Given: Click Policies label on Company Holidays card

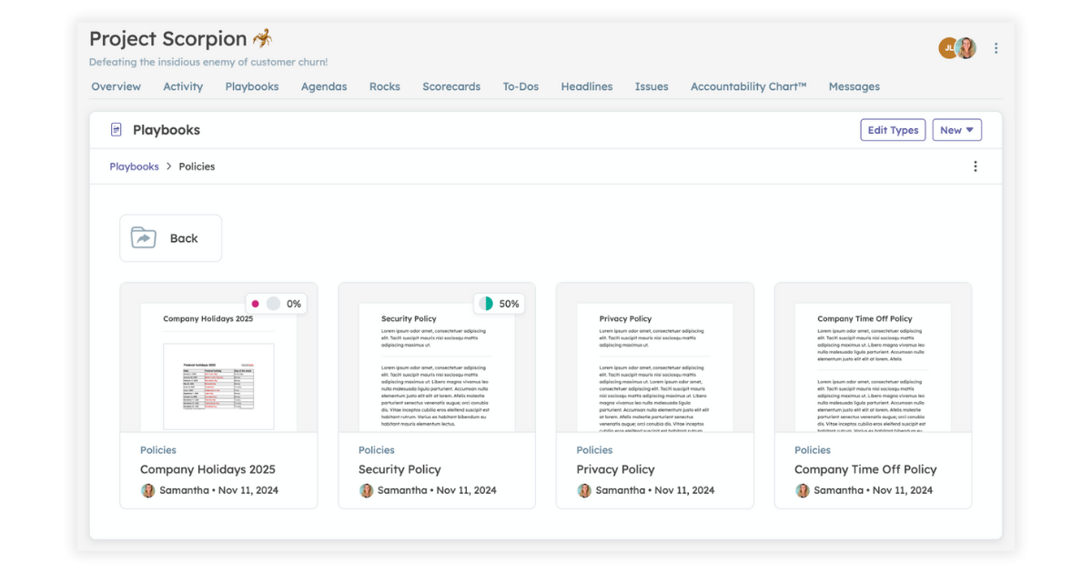Looking at the screenshot, I should pyautogui.click(x=158, y=450).
